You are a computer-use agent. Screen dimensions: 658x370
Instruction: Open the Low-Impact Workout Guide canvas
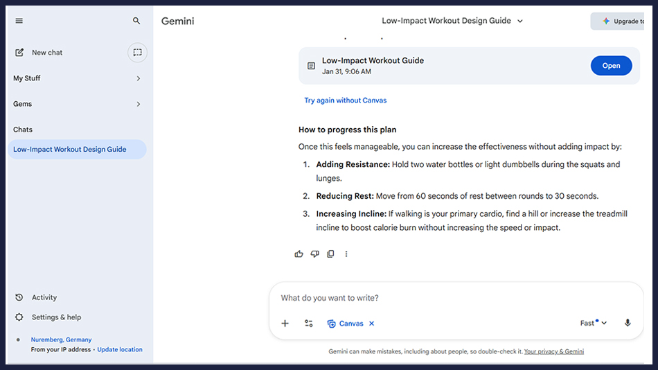pos(611,66)
